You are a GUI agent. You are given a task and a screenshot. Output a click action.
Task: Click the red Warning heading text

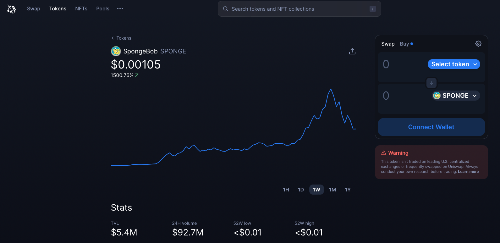coord(398,153)
